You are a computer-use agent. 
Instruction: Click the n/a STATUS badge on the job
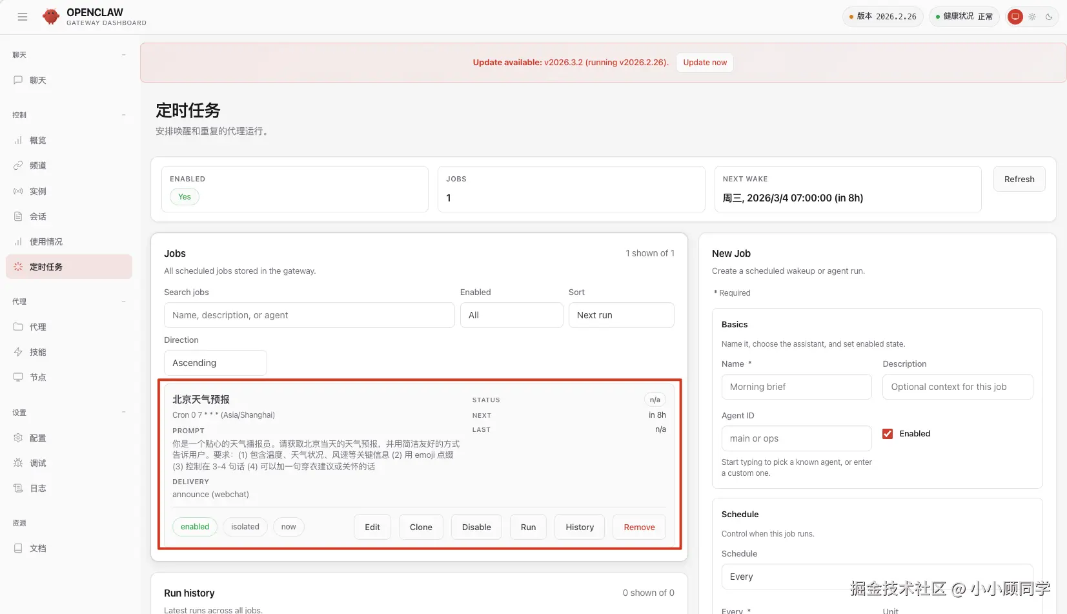pos(655,400)
